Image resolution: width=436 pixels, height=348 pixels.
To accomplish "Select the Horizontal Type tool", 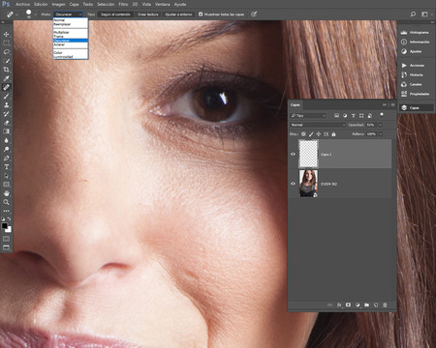I will (6, 167).
